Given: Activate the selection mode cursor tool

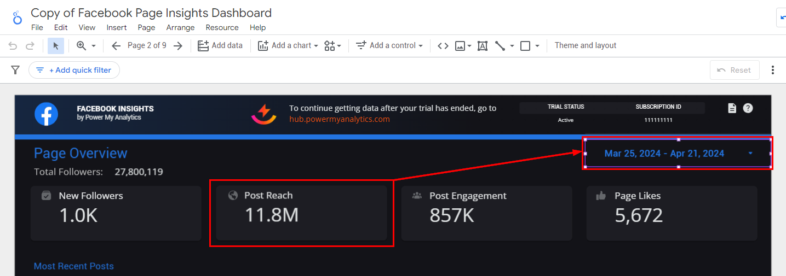Looking at the screenshot, I should [56, 46].
